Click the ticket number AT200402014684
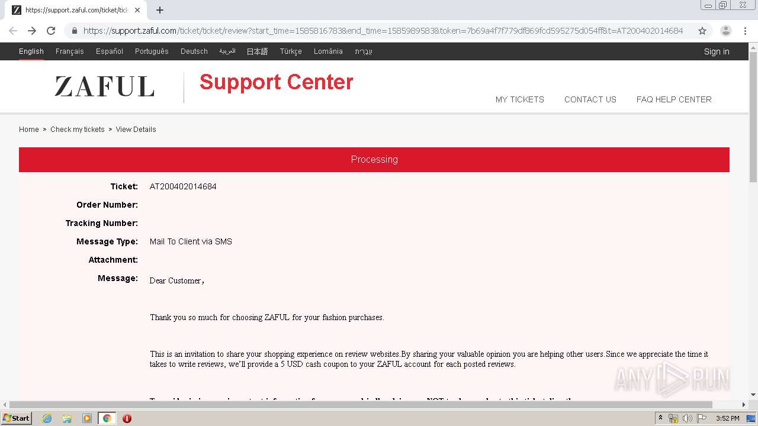758x426 pixels. click(183, 186)
